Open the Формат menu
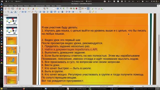Viewport: 160px width, 90px height. 27,6
